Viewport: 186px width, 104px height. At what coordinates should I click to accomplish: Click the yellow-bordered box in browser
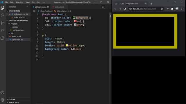(x=145, y=31)
